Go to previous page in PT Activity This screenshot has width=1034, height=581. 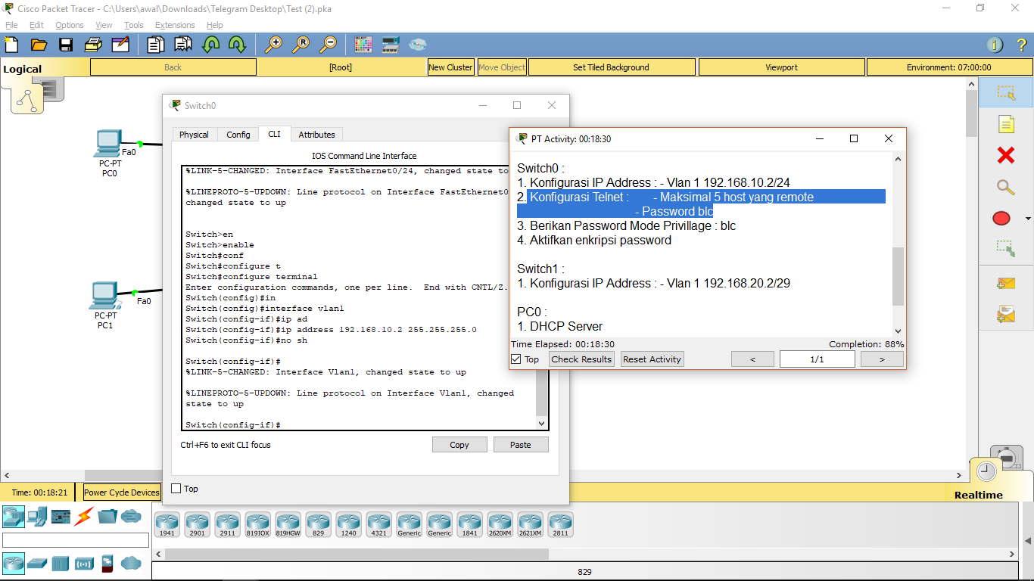752,359
